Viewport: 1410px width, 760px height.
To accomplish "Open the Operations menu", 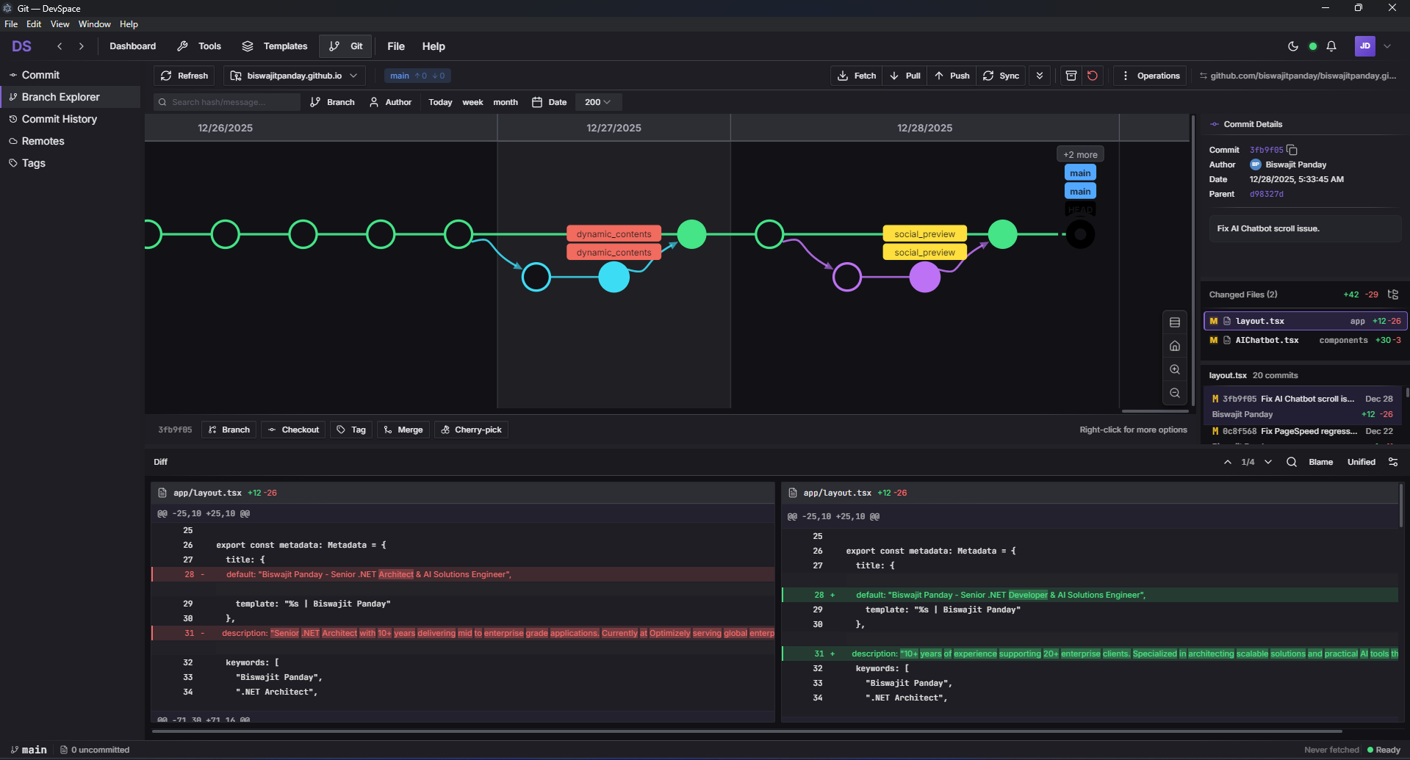I will click(1151, 76).
